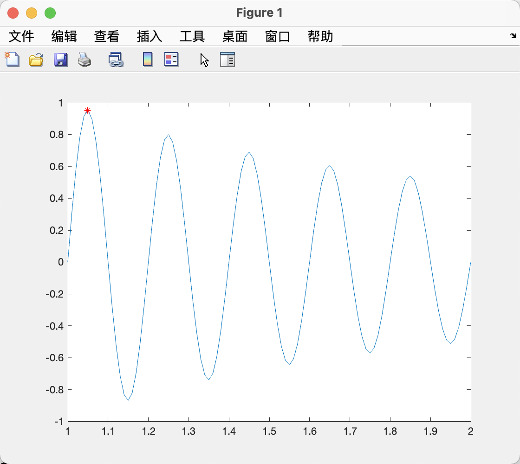
Task: Open the 编辑 menu
Action: tap(64, 37)
